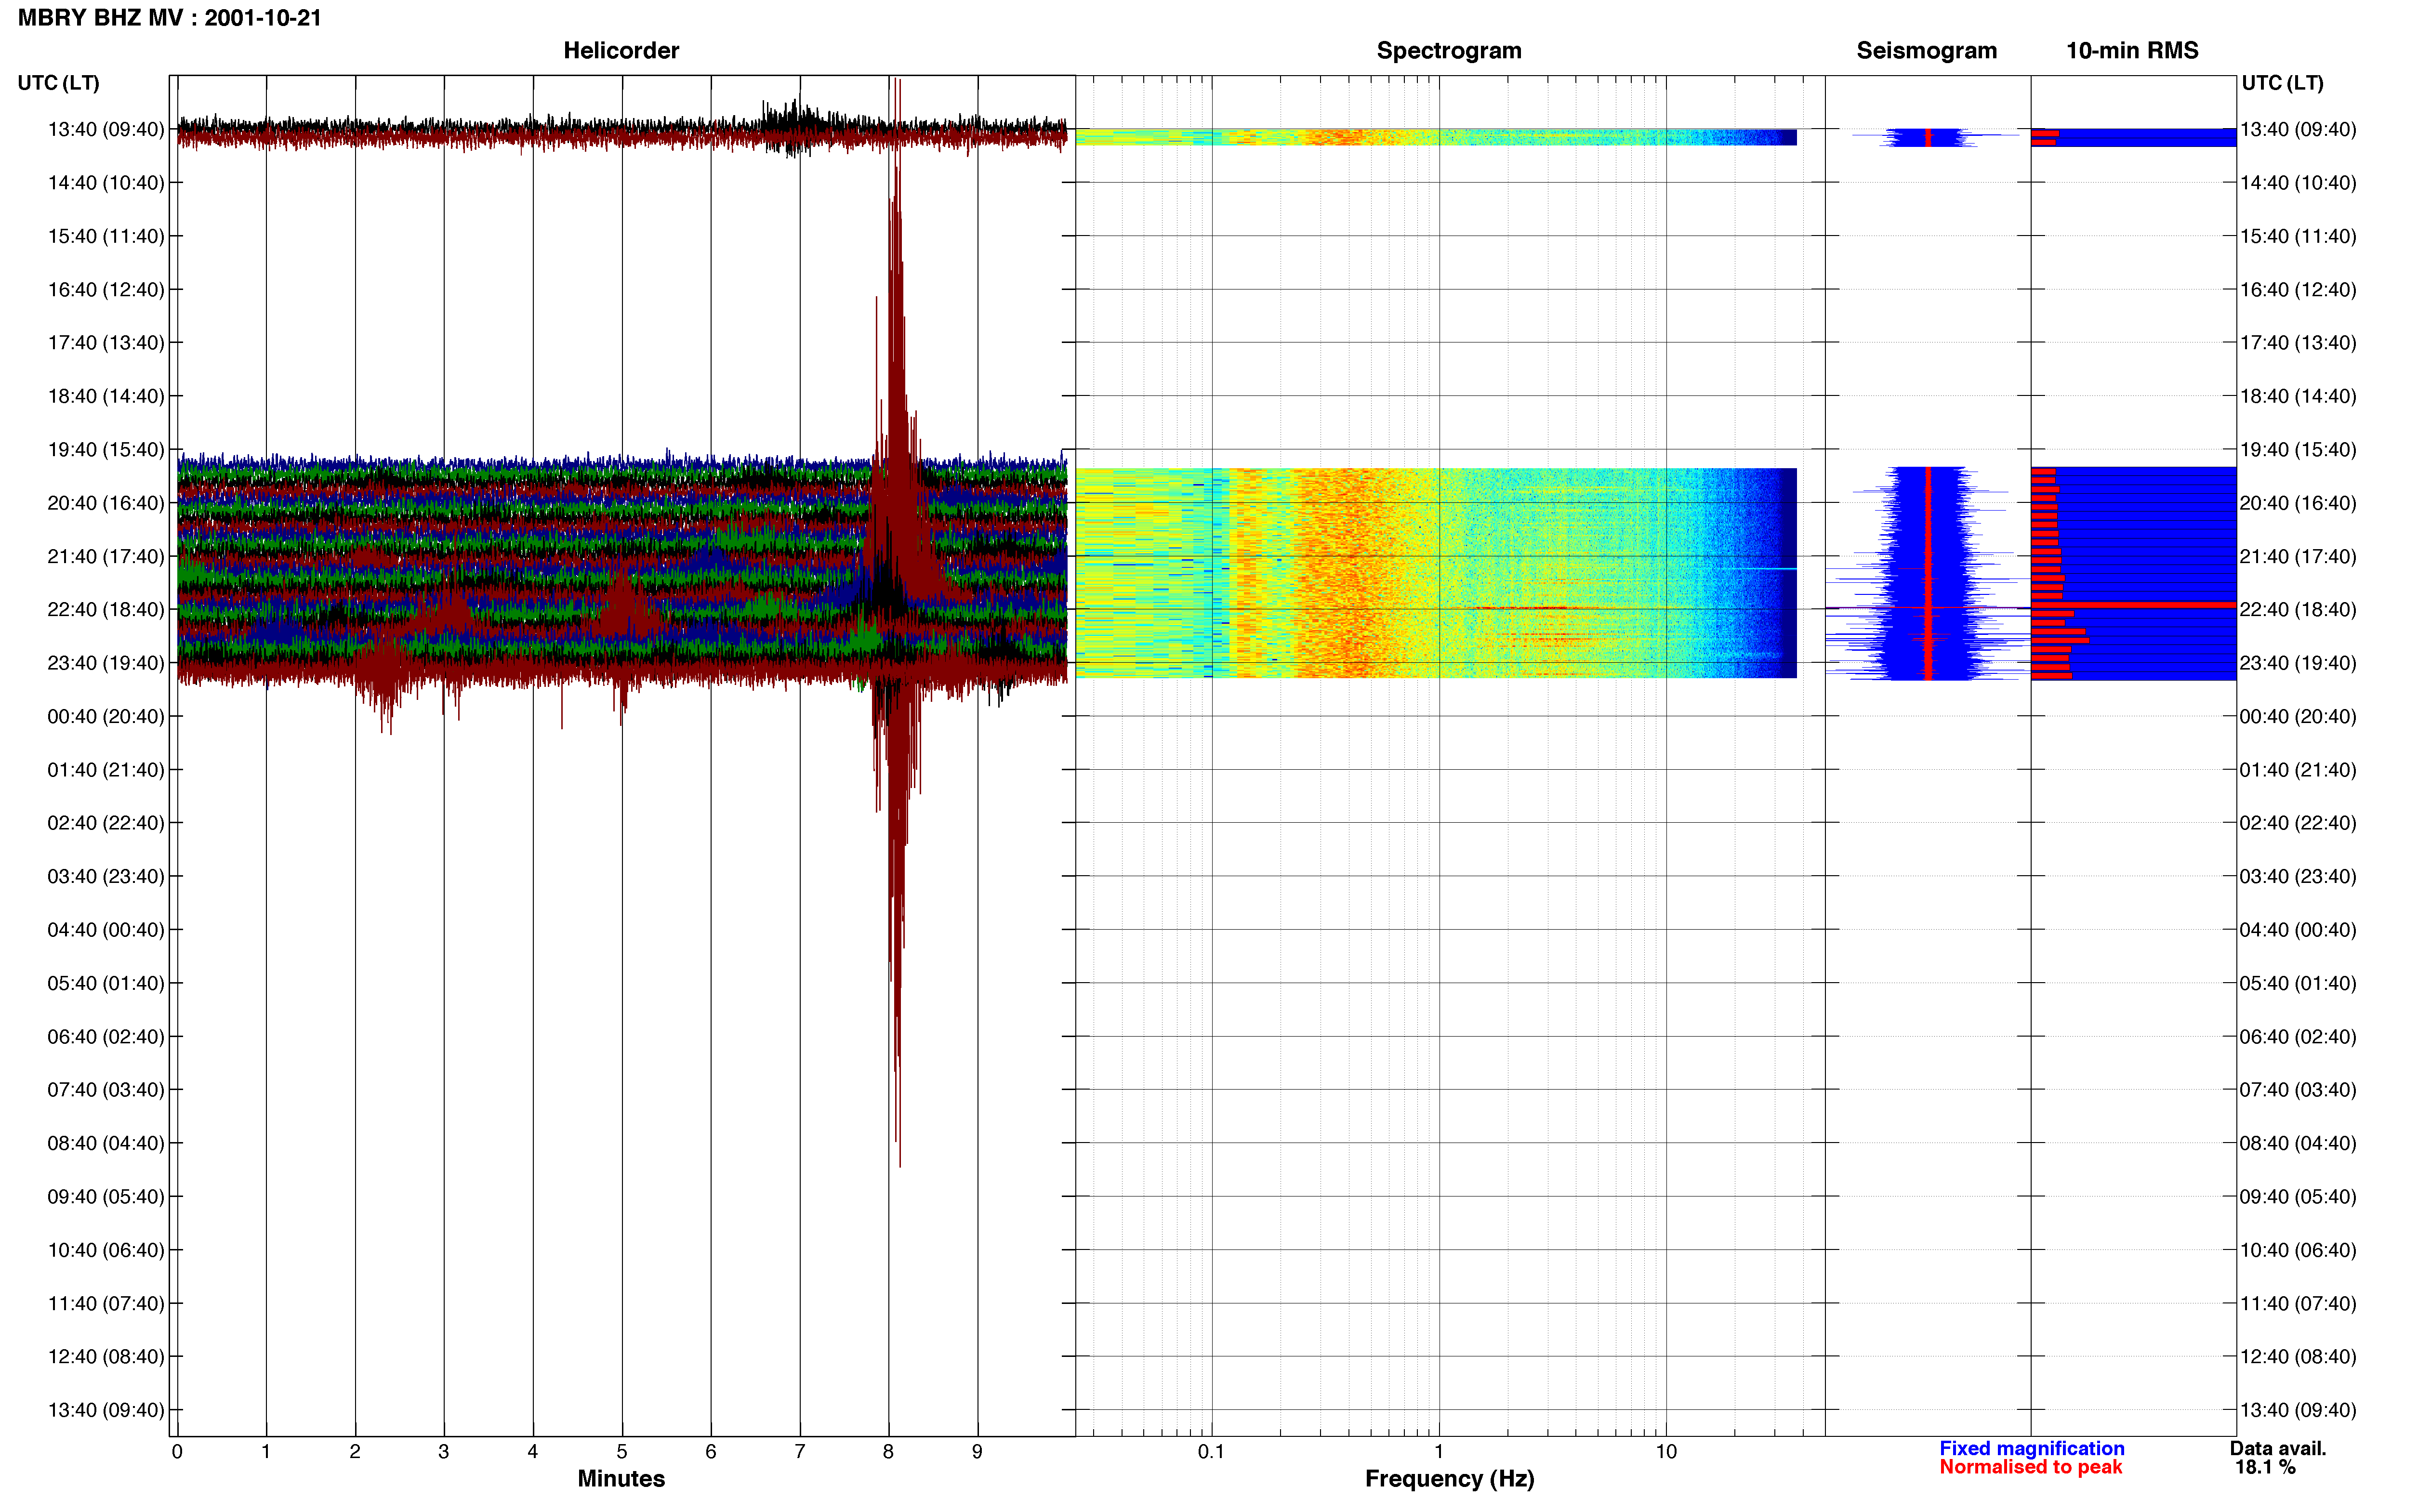Click right axis label '06:40 (02:40)'
Viewport: 2418px width, 1512px height.
pos(2298,1037)
